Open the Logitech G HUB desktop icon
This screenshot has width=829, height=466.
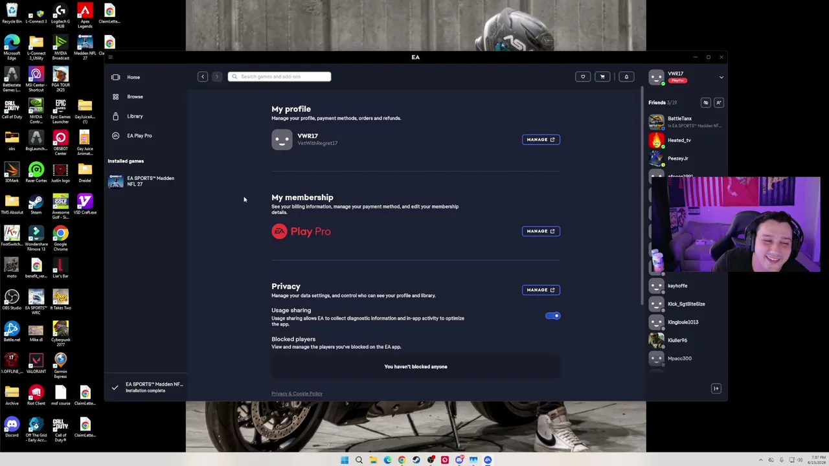(x=60, y=16)
